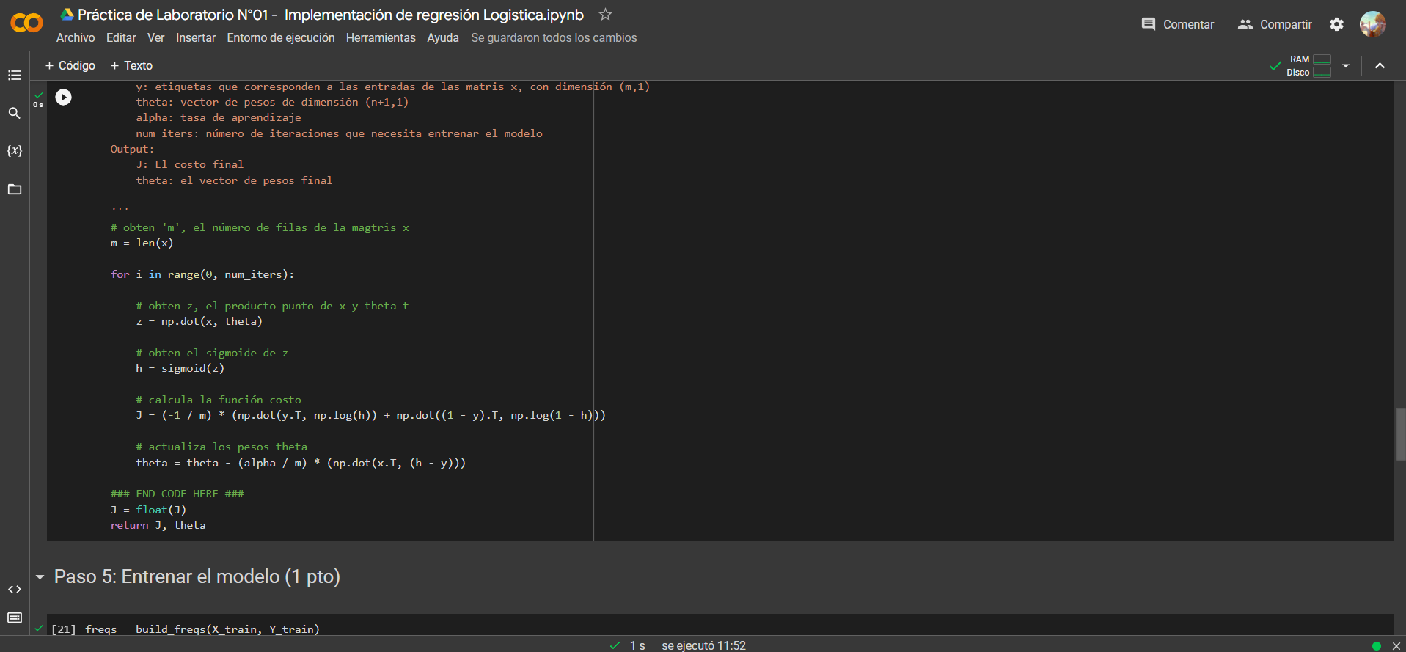Click the Comentar comment icon button
Image resolution: width=1406 pixels, height=652 pixels.
point(1178,24)
